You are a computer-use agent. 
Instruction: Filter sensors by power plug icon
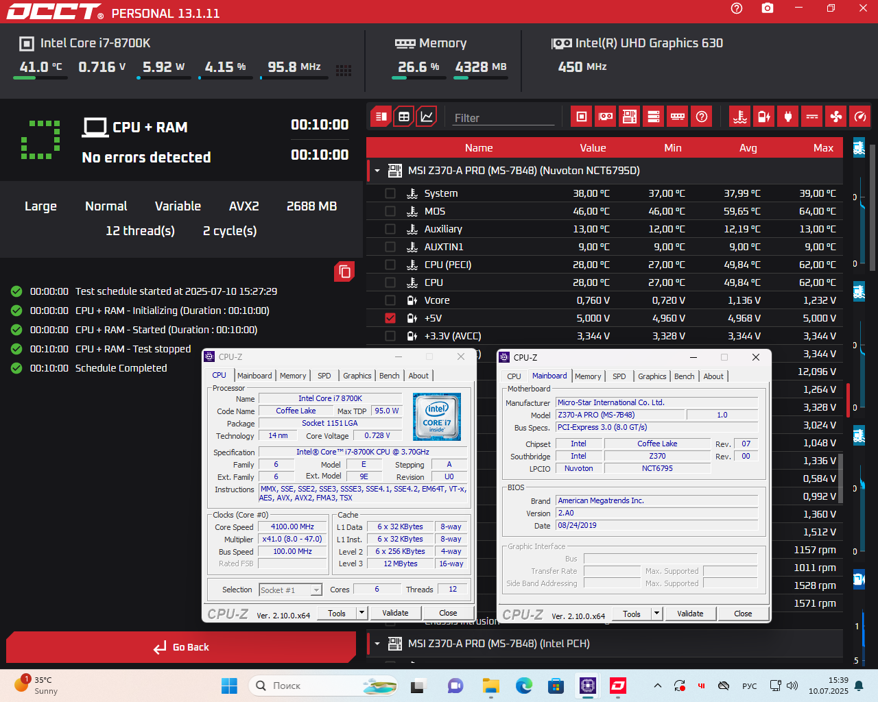tap(788, 117)
